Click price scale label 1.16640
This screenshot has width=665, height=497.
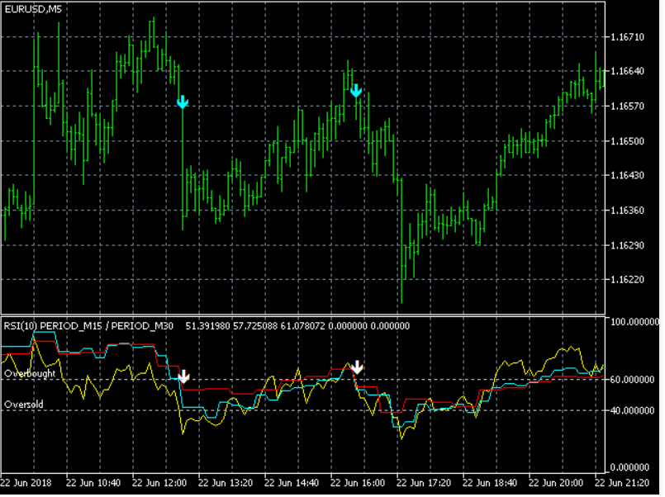(x=627, y=71)
